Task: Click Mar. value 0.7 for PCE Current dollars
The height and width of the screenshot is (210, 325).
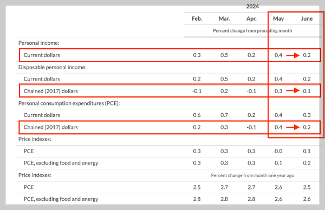Action: 224,115
